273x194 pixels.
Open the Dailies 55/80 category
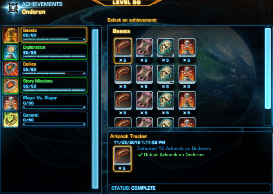[54, 68]
